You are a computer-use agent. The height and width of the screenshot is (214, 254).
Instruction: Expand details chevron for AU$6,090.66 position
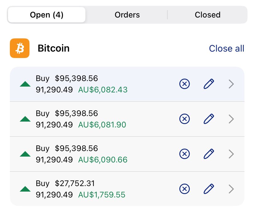point(231,154)
